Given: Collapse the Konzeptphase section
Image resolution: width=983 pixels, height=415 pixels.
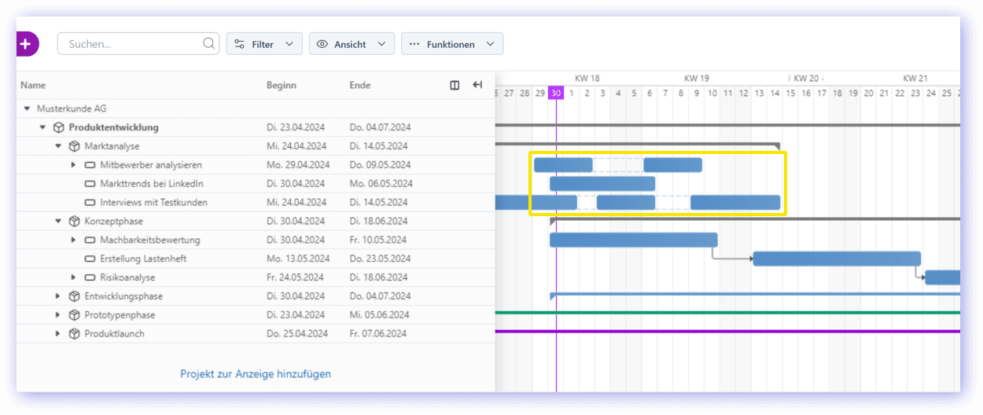Looking at the screenshot, I should [57, 222].
